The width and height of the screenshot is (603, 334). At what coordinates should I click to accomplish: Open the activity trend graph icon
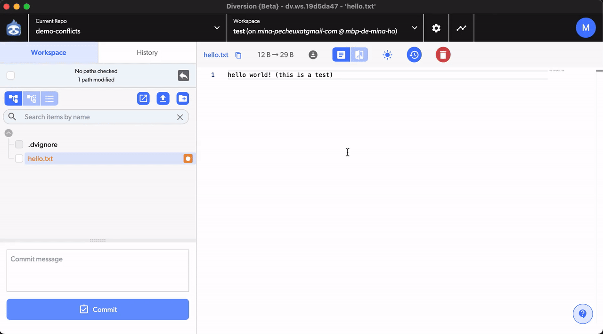click(462, 28)
